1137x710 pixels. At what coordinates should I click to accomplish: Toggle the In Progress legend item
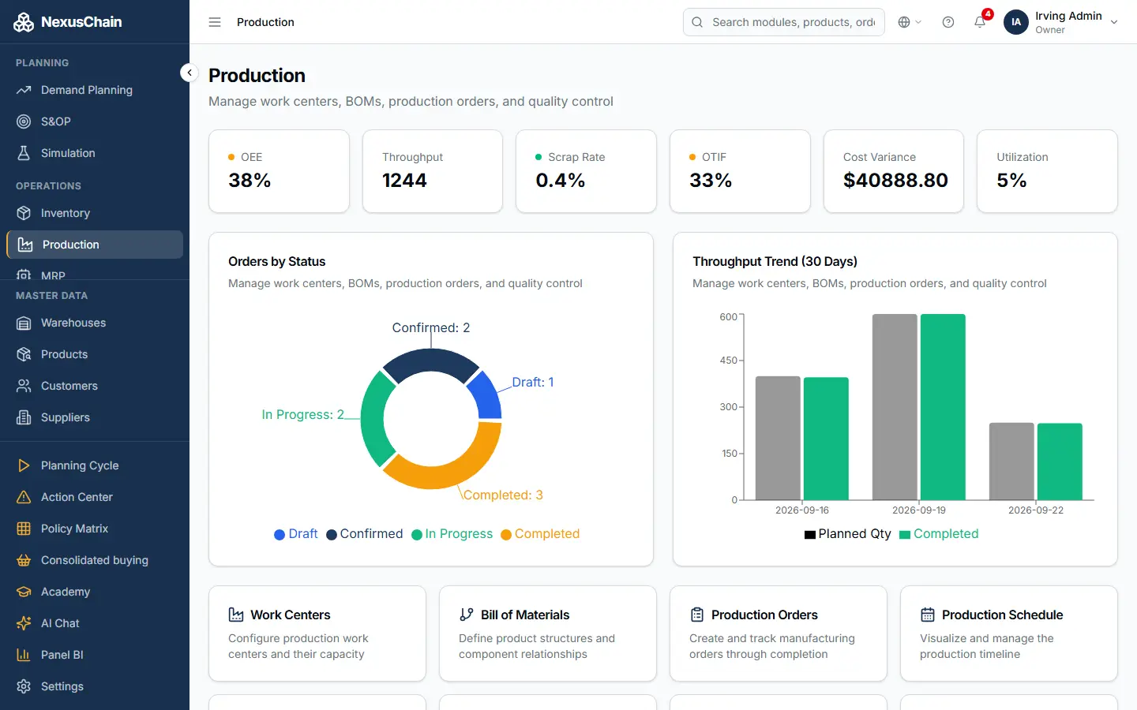pos(452,534)
